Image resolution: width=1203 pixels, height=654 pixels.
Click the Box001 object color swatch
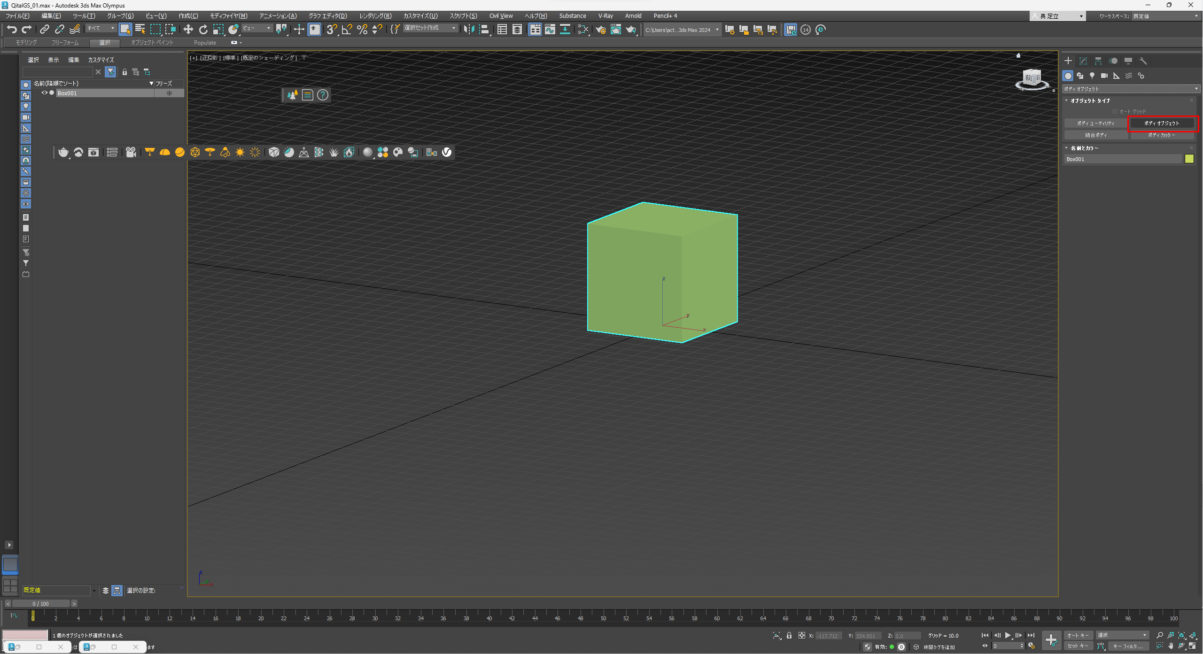click(x=1189, y=159)
